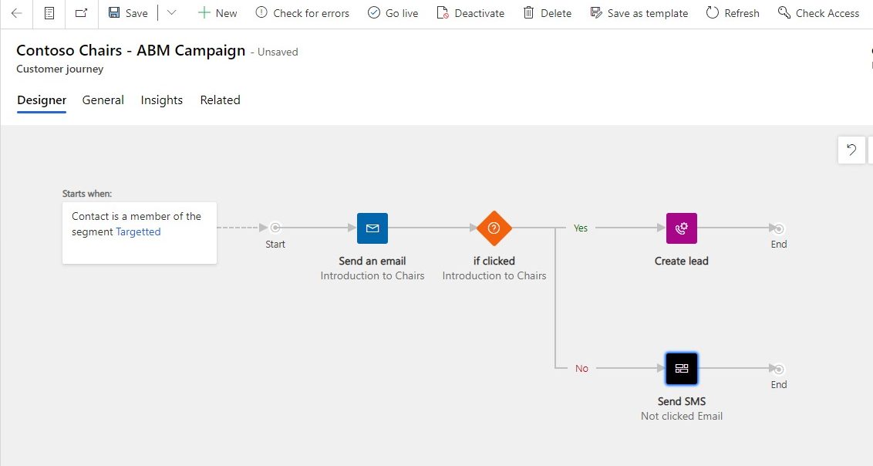This screenshot has height=466, width=873.
Task: Open the Save options chevron
Action: tap(171, 13)
